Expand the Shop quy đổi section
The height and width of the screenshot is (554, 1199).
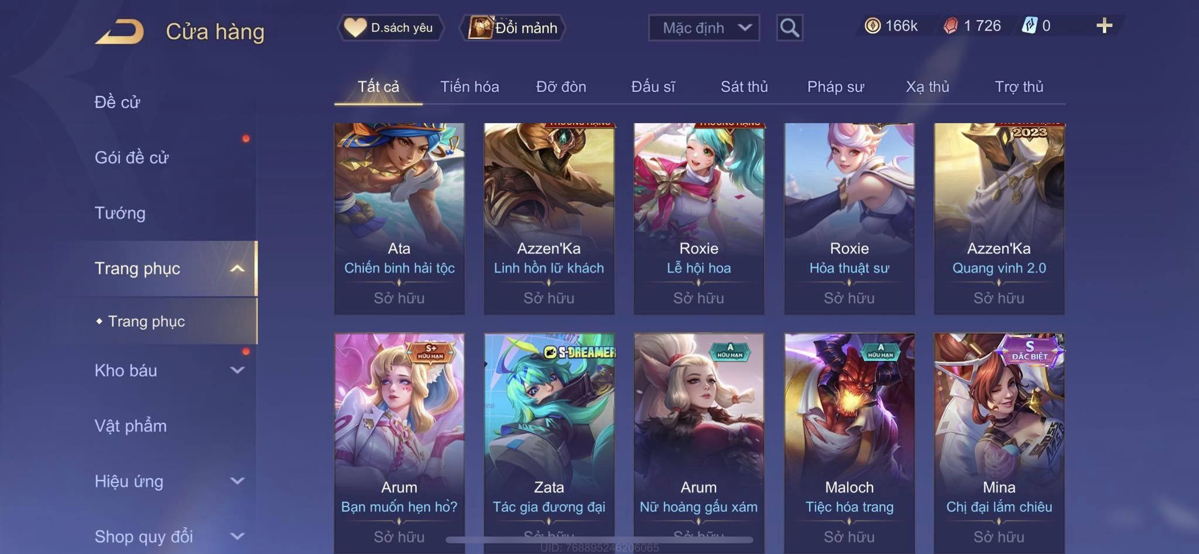pyautogui.click(x=237, y=536)
